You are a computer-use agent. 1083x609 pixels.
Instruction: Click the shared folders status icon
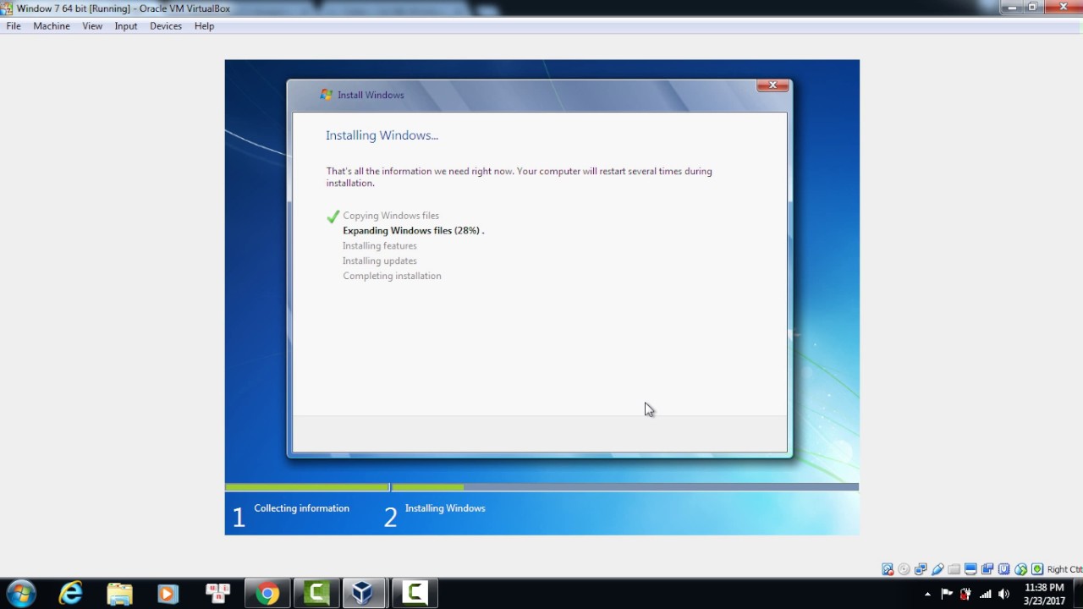pyautogui.click(x=954, y=569)
